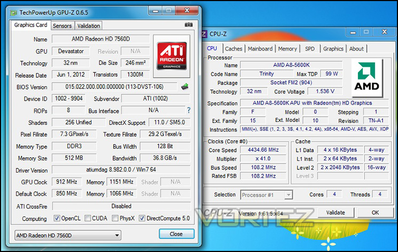
Task: Switch to the Sensors tab in GPU-Z
Action: [62, 26]
